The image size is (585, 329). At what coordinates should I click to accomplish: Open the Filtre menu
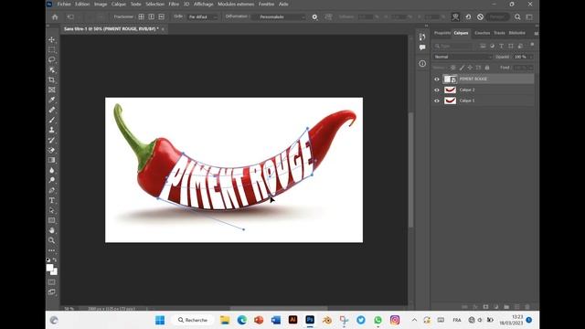click(174, 4)
